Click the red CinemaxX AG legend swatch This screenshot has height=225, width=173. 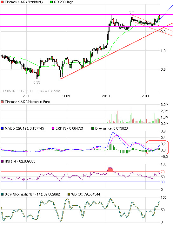2,2
